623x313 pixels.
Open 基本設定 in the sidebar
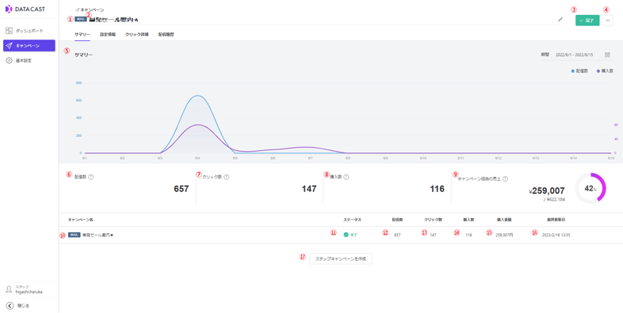click(x=29, y=61)
